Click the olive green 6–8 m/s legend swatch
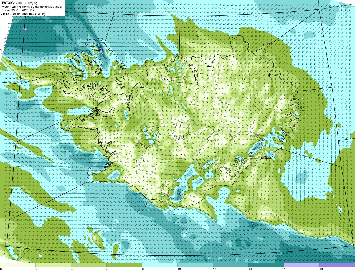355x271 pixels. pos(124,265)
